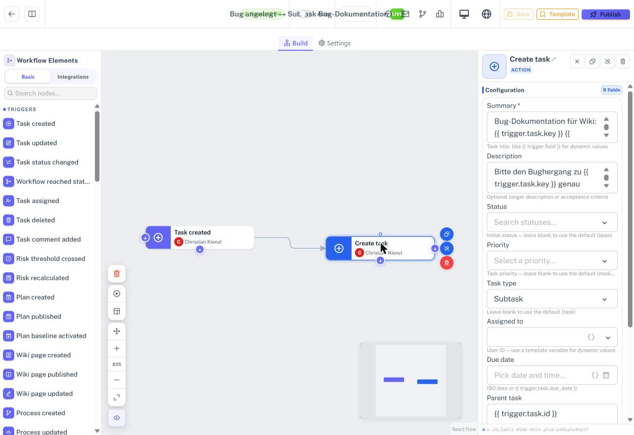634x435 pixels.
Task: Insert template variable in Assigned to field
Action: pyautogui.click(x=591, y=337)
